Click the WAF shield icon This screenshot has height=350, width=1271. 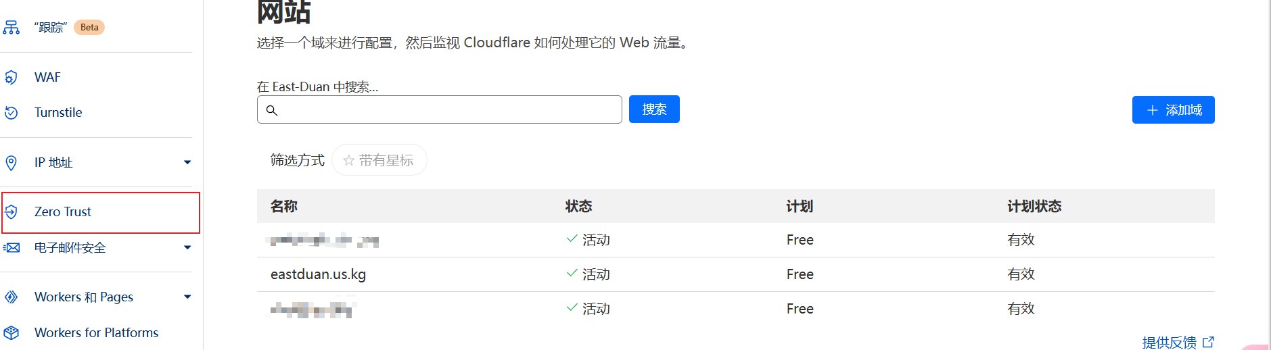click(11, 78)
